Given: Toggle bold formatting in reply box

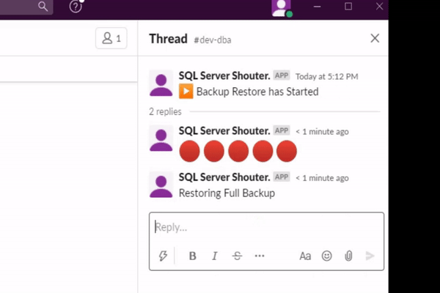Looking at the screenshot, I should (x=193, y=256).
